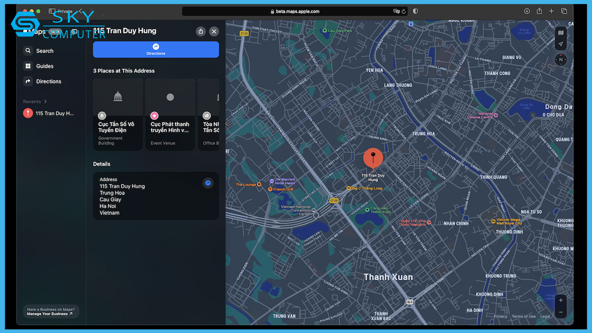Click the directions icon in the Address box
This screenshot has width=592, height=333.
(x=208, y=183)
